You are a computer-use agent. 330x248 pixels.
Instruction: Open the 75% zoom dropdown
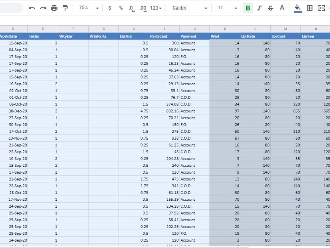coord(88,8)
